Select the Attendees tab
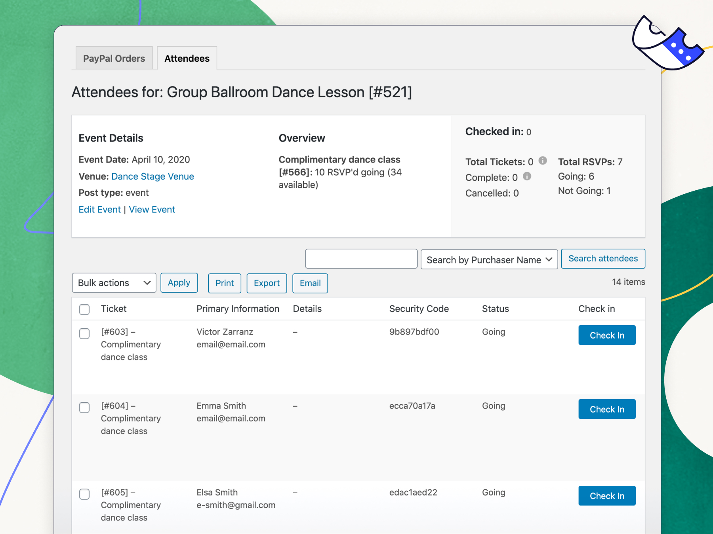 [x=187, y=59]
